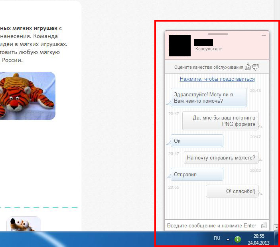Click the 'Ок' chat message
The width and height of the screenshot is (280, 247).
pos(197,141)
